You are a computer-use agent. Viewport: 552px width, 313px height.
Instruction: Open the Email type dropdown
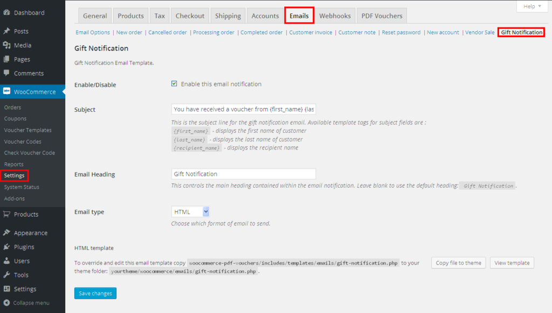(190, 212)
